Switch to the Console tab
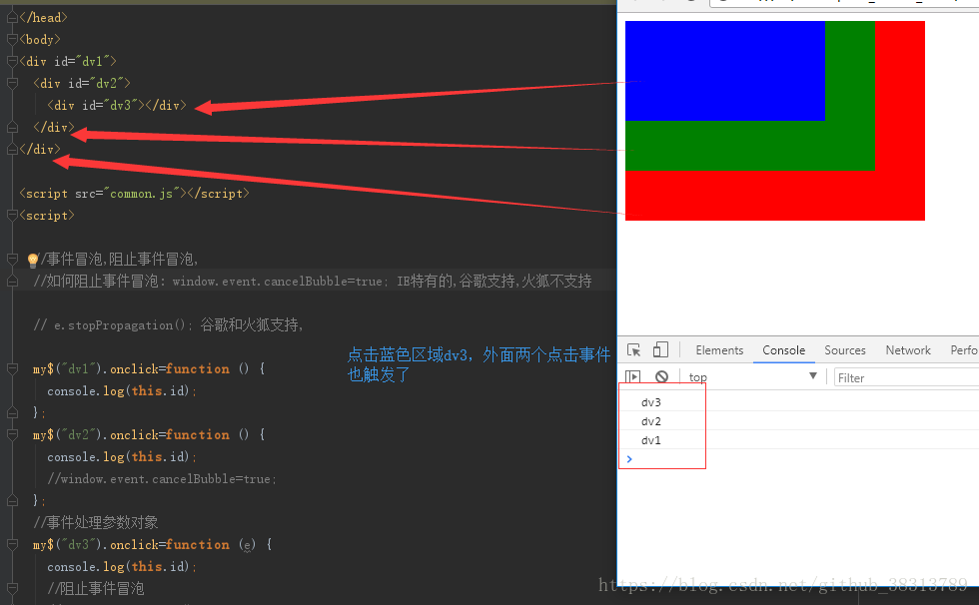 [x=783, y=350]
